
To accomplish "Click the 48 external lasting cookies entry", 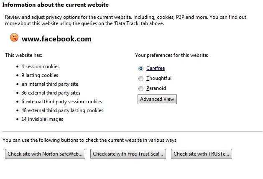I will 62,110.
